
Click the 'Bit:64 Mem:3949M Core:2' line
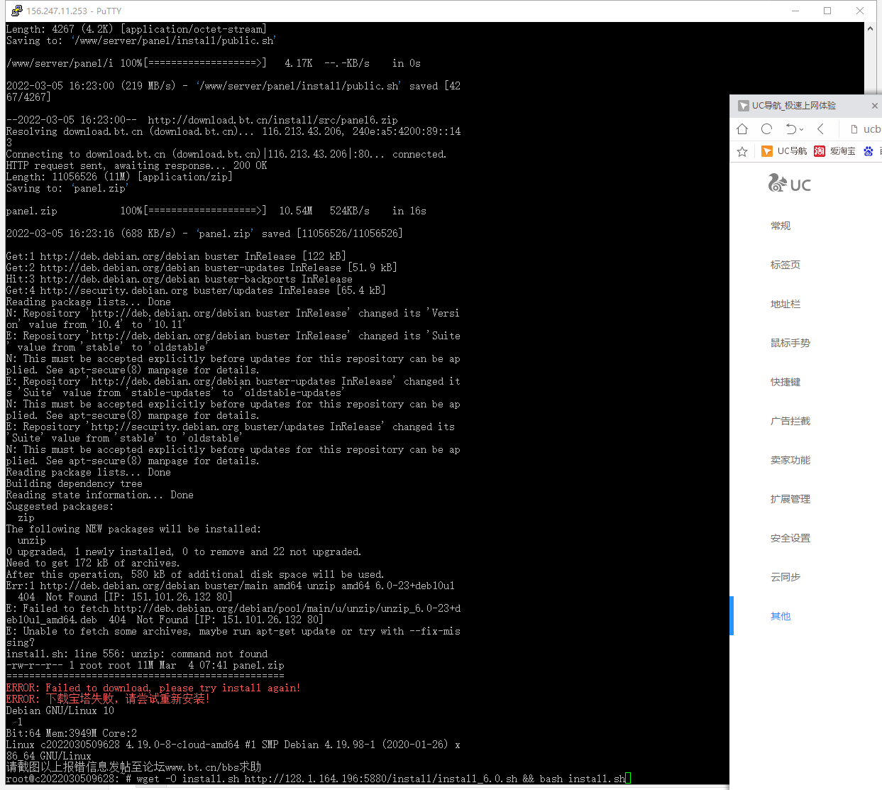72,733
